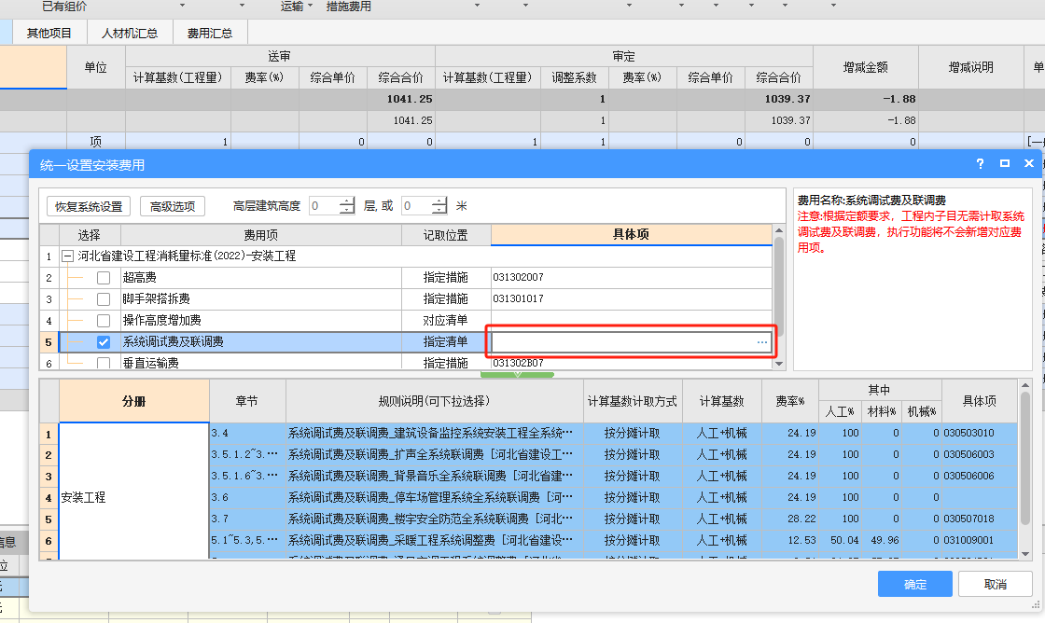The width and height of the screenshot is (1045, 623).
Task: Click the down arrow of the upper fee table scrollbar
Action: click(778, 364)
